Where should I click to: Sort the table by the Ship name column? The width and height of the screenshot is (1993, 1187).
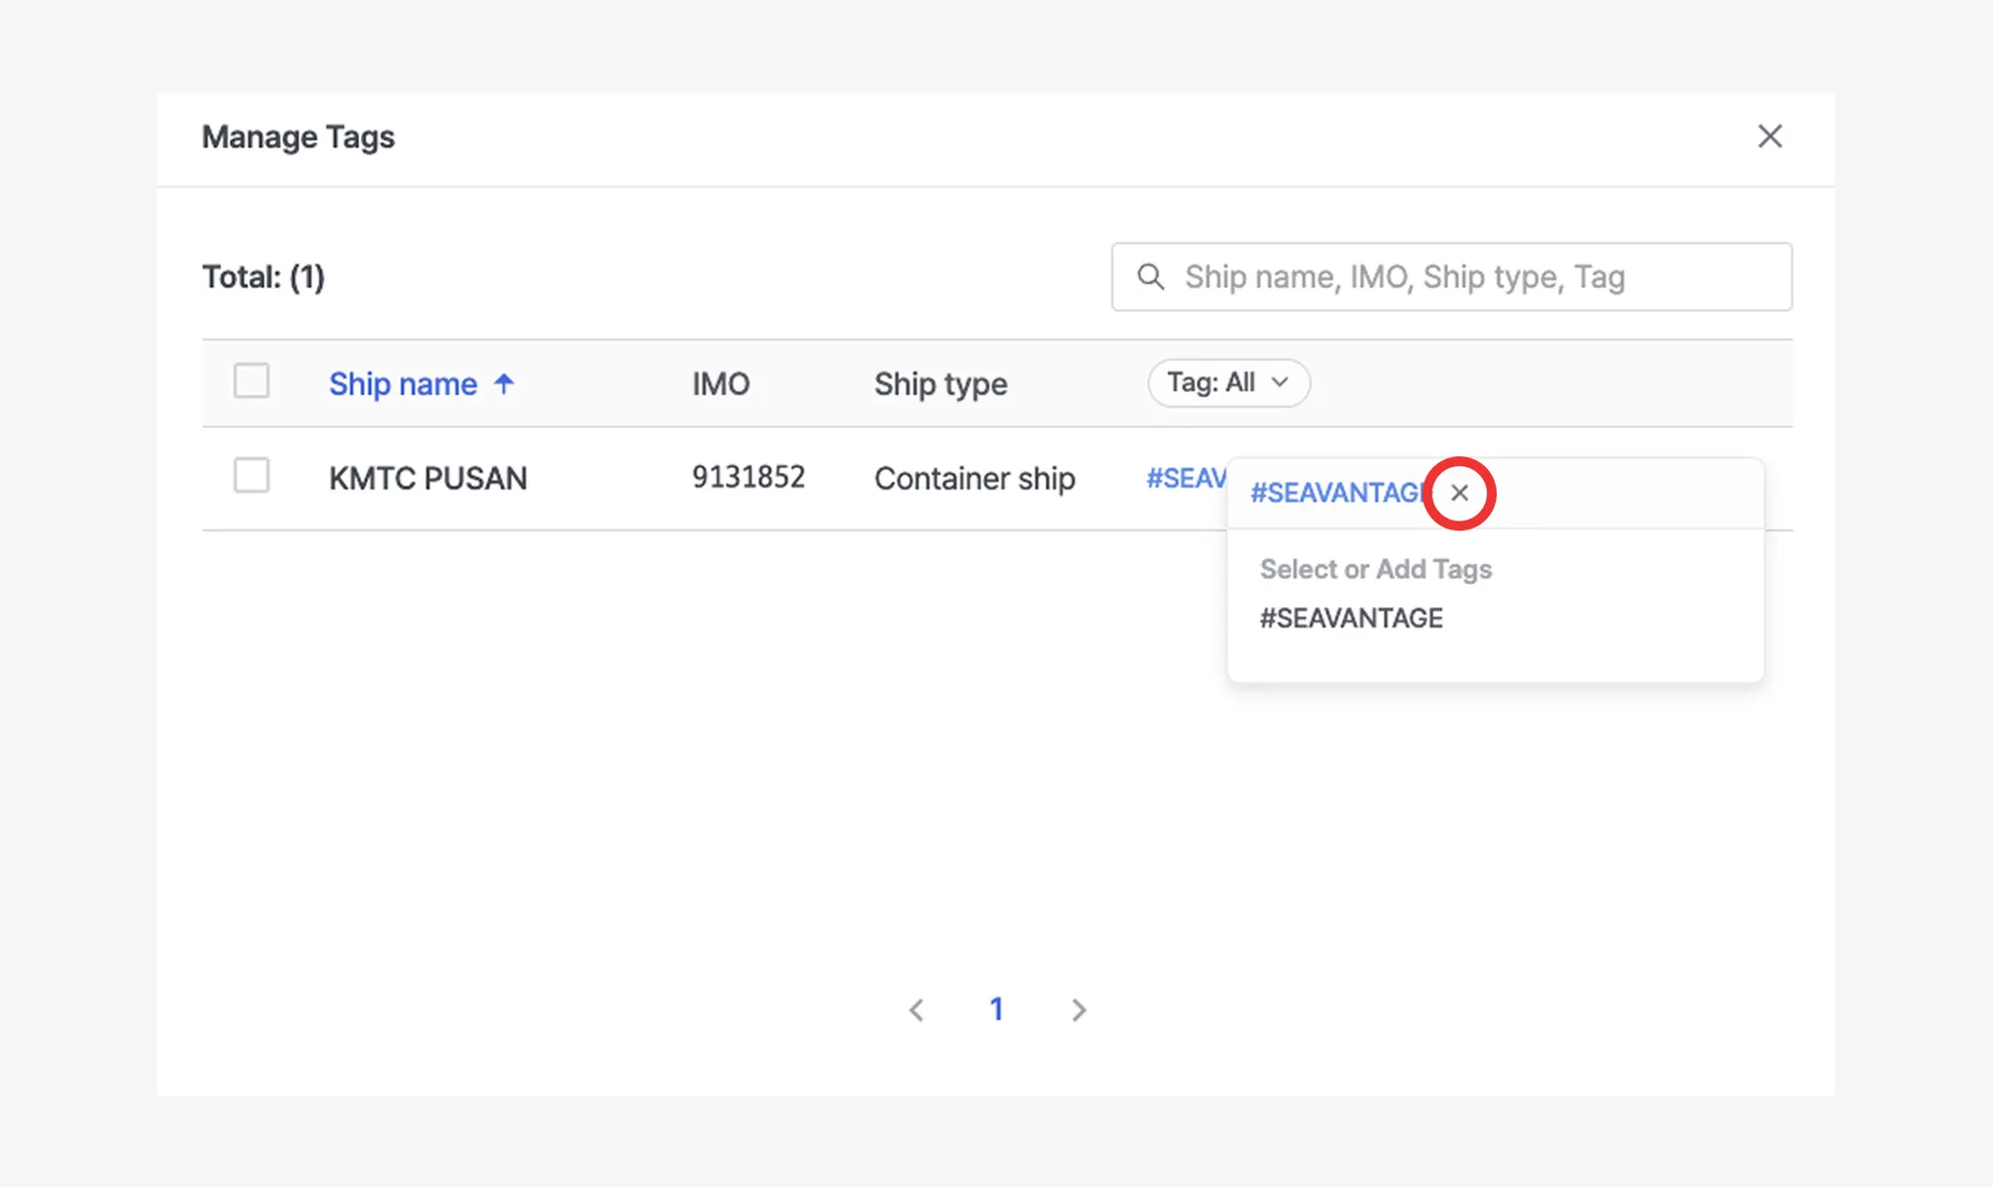403,384
